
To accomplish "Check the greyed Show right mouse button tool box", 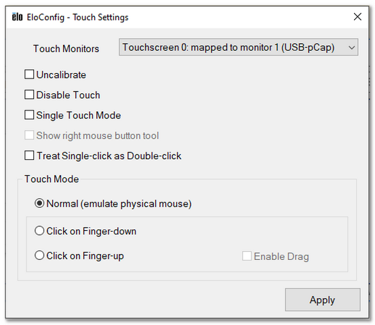I will tap(29, 135).
